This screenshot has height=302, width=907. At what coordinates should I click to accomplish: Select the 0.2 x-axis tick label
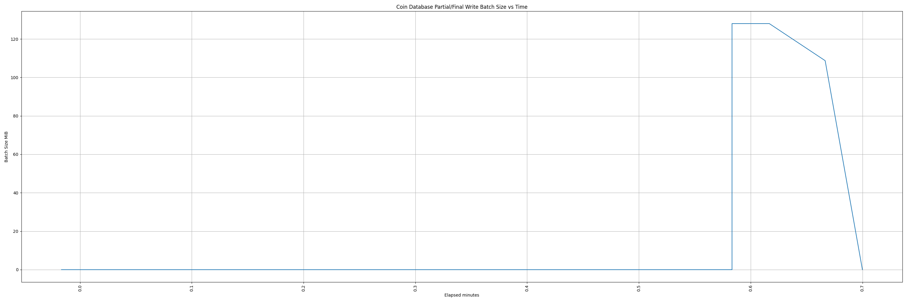[304, 289]
